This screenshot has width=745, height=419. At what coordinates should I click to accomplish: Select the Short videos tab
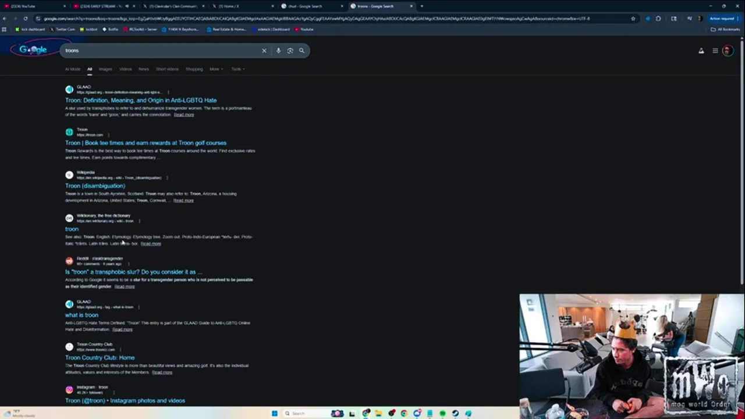coord(167,69)
